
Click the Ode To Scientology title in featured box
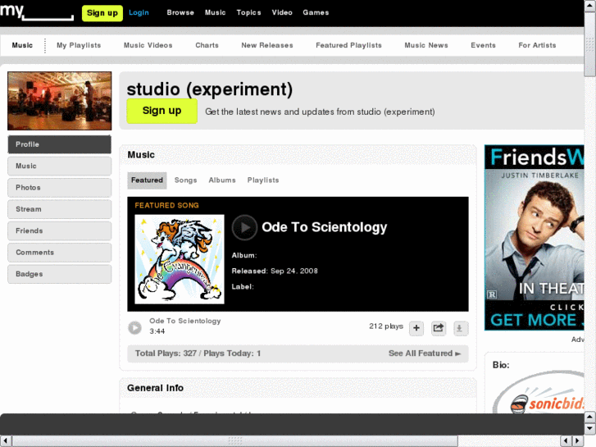(x=324, y=227)
